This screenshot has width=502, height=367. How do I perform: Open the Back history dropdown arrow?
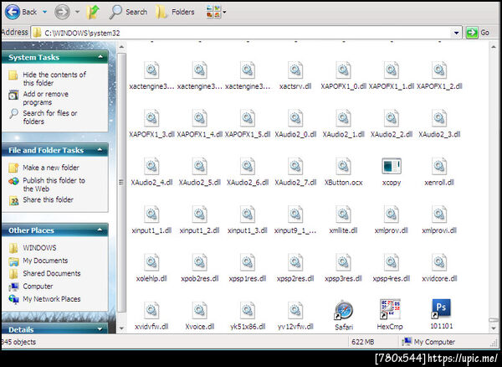45,13
